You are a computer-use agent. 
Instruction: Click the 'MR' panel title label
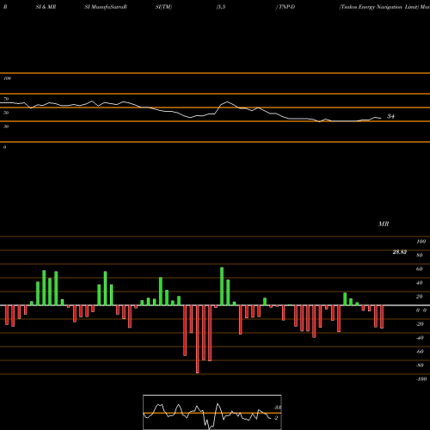384,224
